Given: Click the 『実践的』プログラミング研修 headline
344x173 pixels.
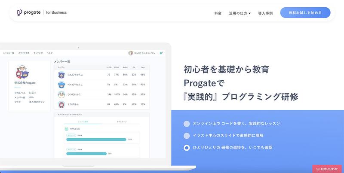Looking at the screenshot, I should coord(241,97).
